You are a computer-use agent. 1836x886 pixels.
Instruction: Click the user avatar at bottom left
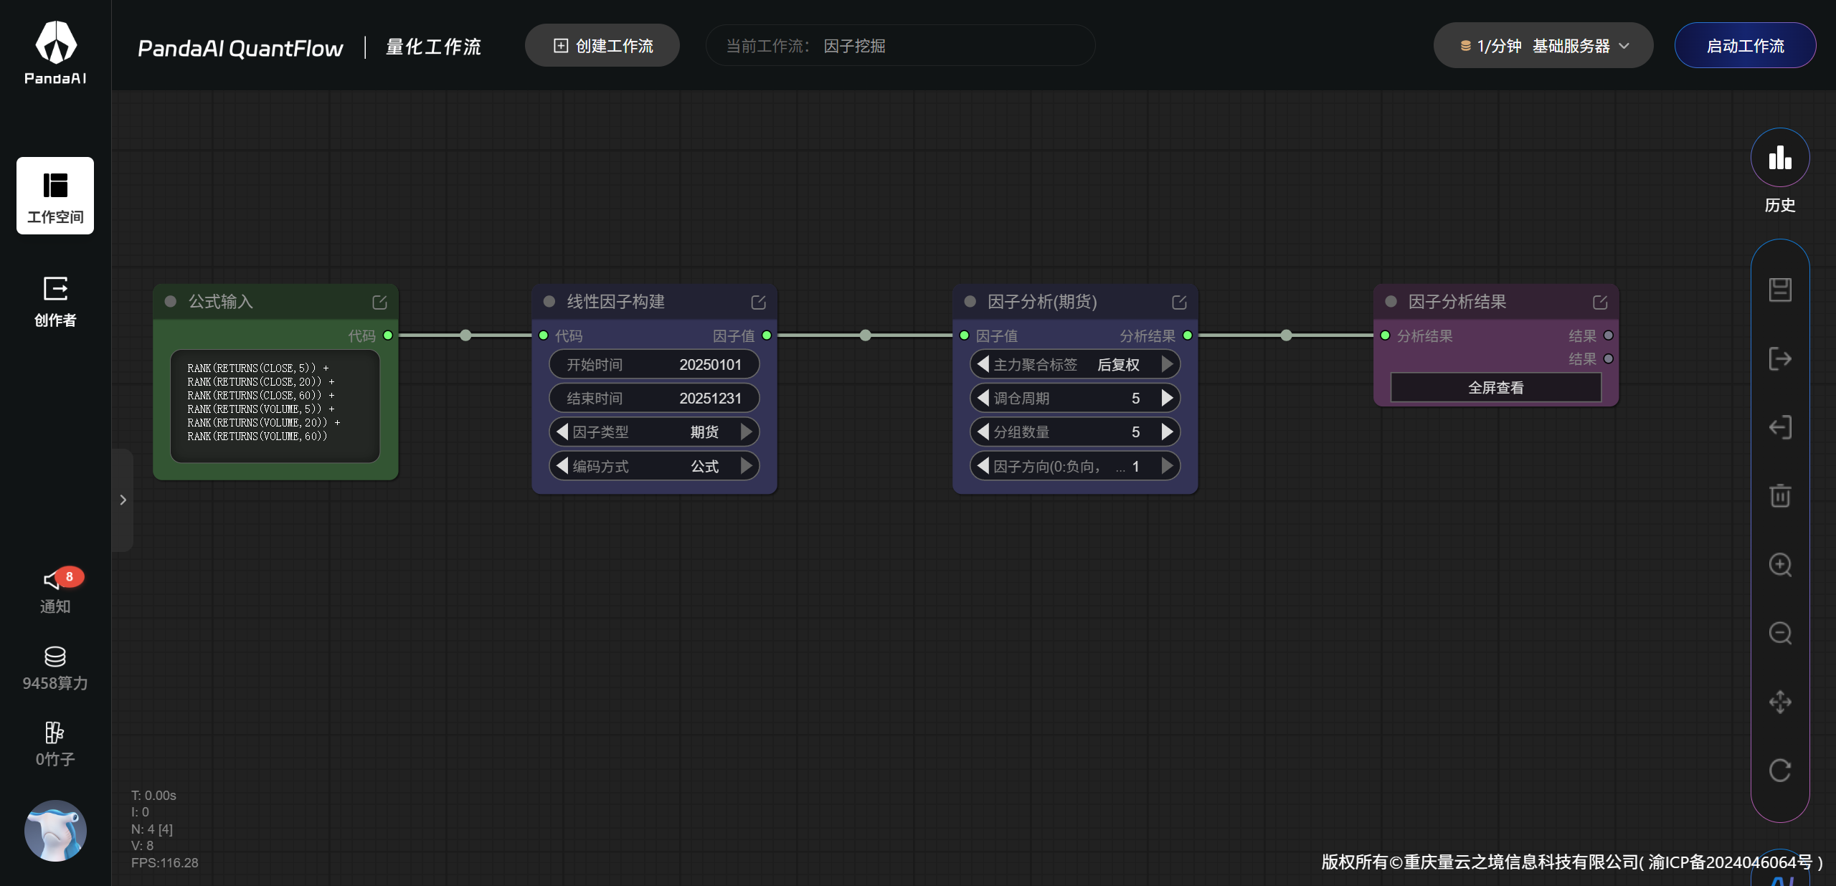click(x=55, y=830)
